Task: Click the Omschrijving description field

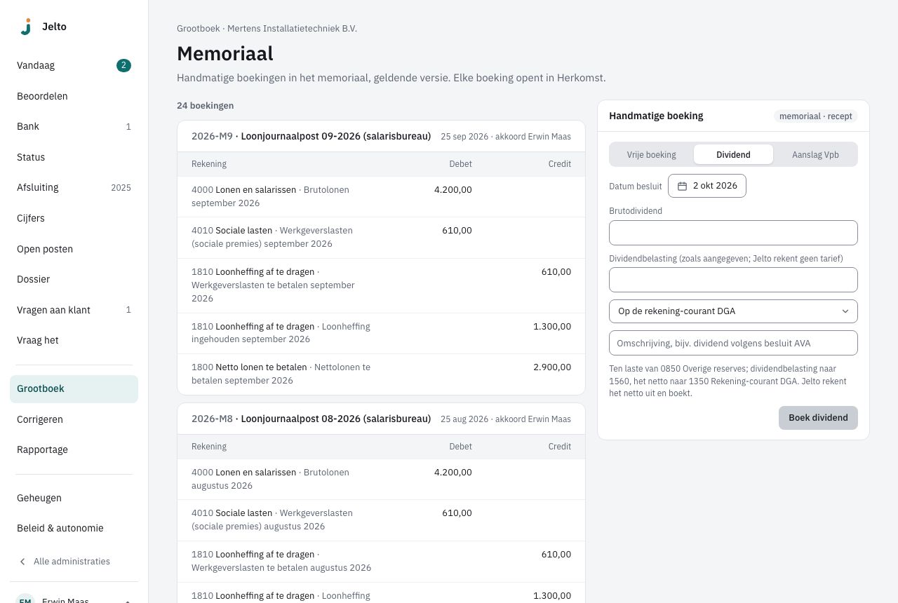Action: point(733,344)
